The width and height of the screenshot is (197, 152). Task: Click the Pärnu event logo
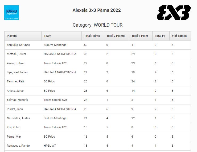pyautogui.click(x=11, y=13)
